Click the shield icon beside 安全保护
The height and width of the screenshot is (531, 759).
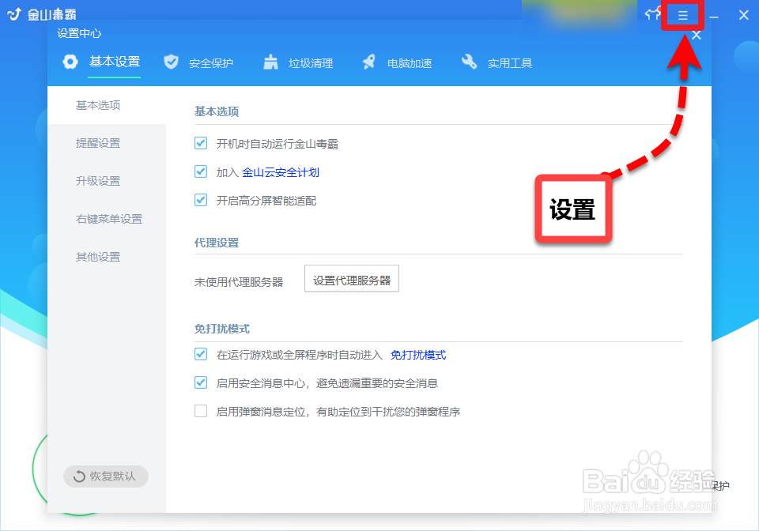pyautogui.click(x=171, y=62)
